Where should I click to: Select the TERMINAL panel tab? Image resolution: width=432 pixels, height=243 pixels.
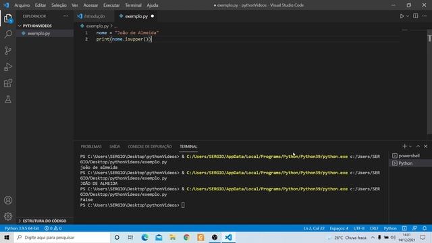point(188,146)
